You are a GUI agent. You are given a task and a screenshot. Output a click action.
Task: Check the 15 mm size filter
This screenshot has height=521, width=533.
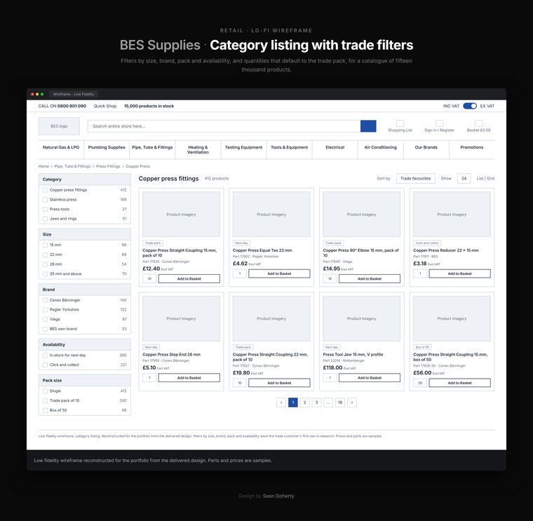[45, 245]
